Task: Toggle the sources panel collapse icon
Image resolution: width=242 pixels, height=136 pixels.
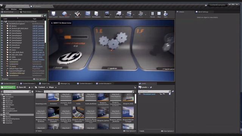Action: pos(2,91)
